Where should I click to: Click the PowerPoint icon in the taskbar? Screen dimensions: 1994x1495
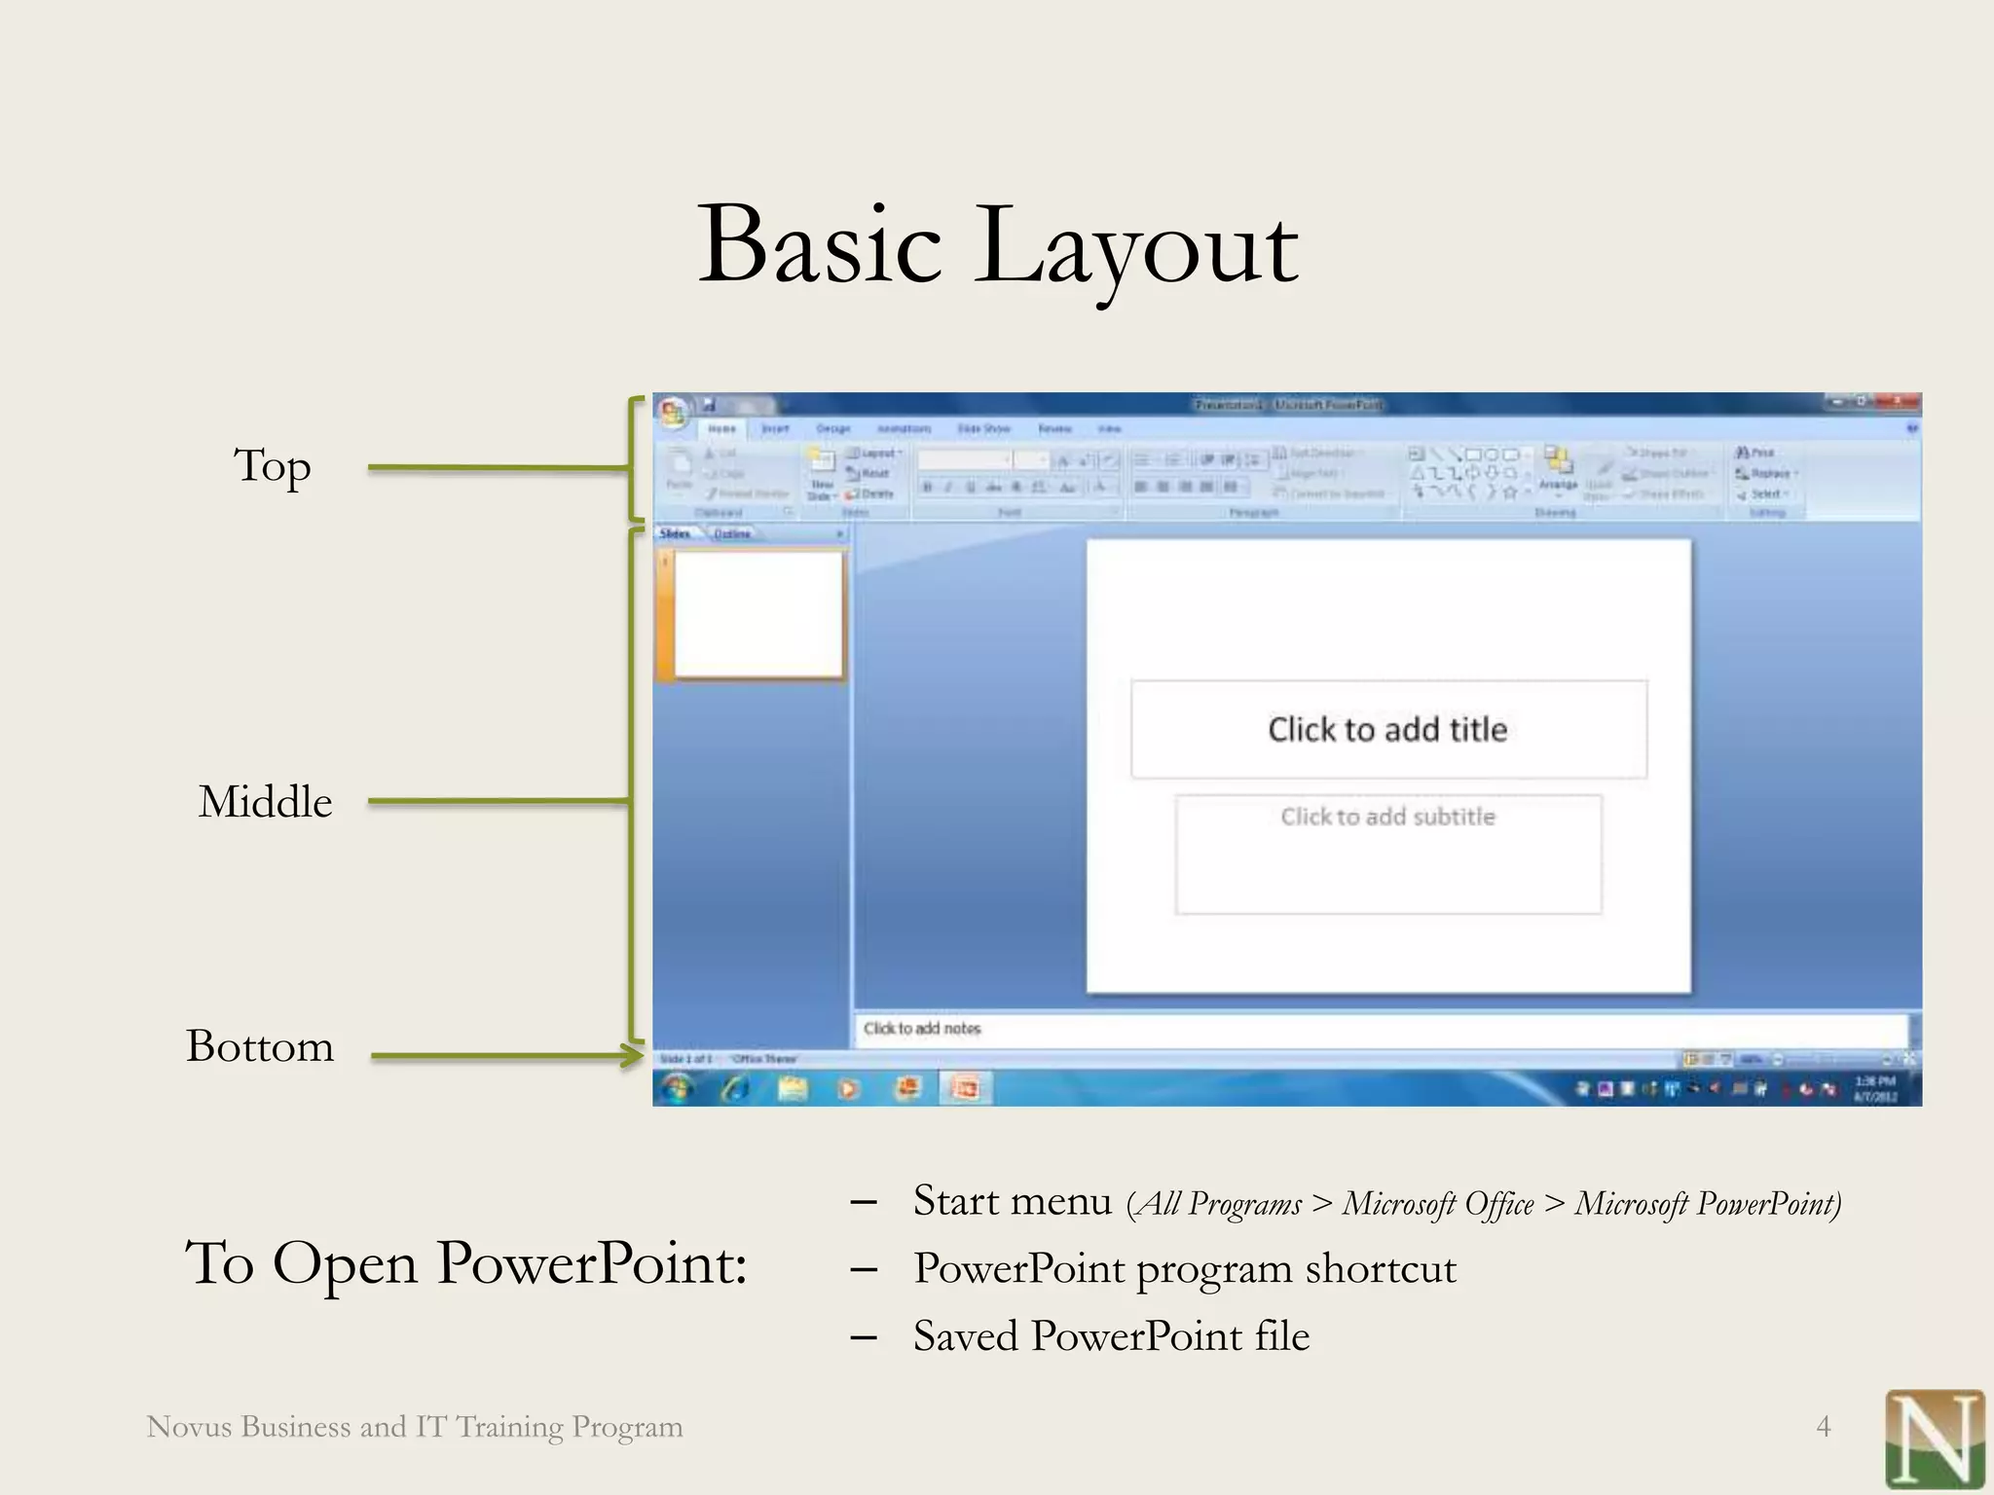click(965, 1088)
